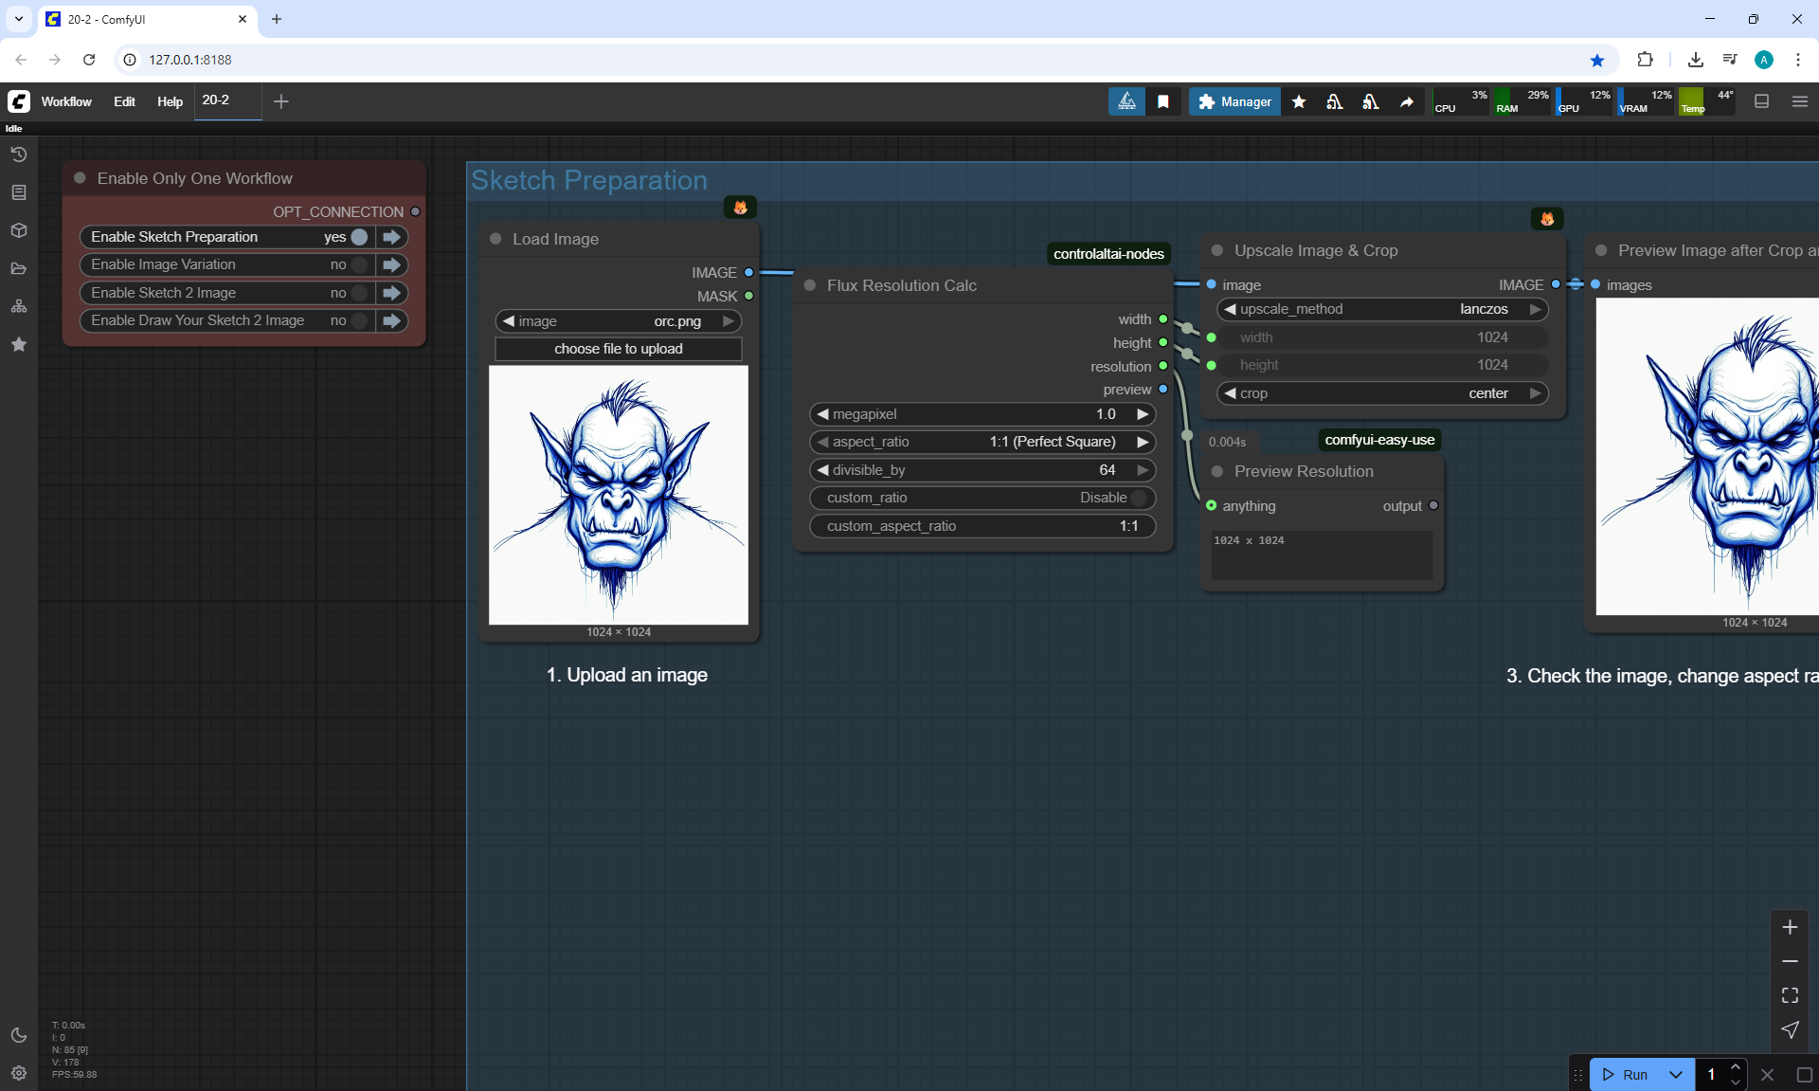Open the workflows folder sidebar icon
Screen dimensions: 1819x1091
18,268
